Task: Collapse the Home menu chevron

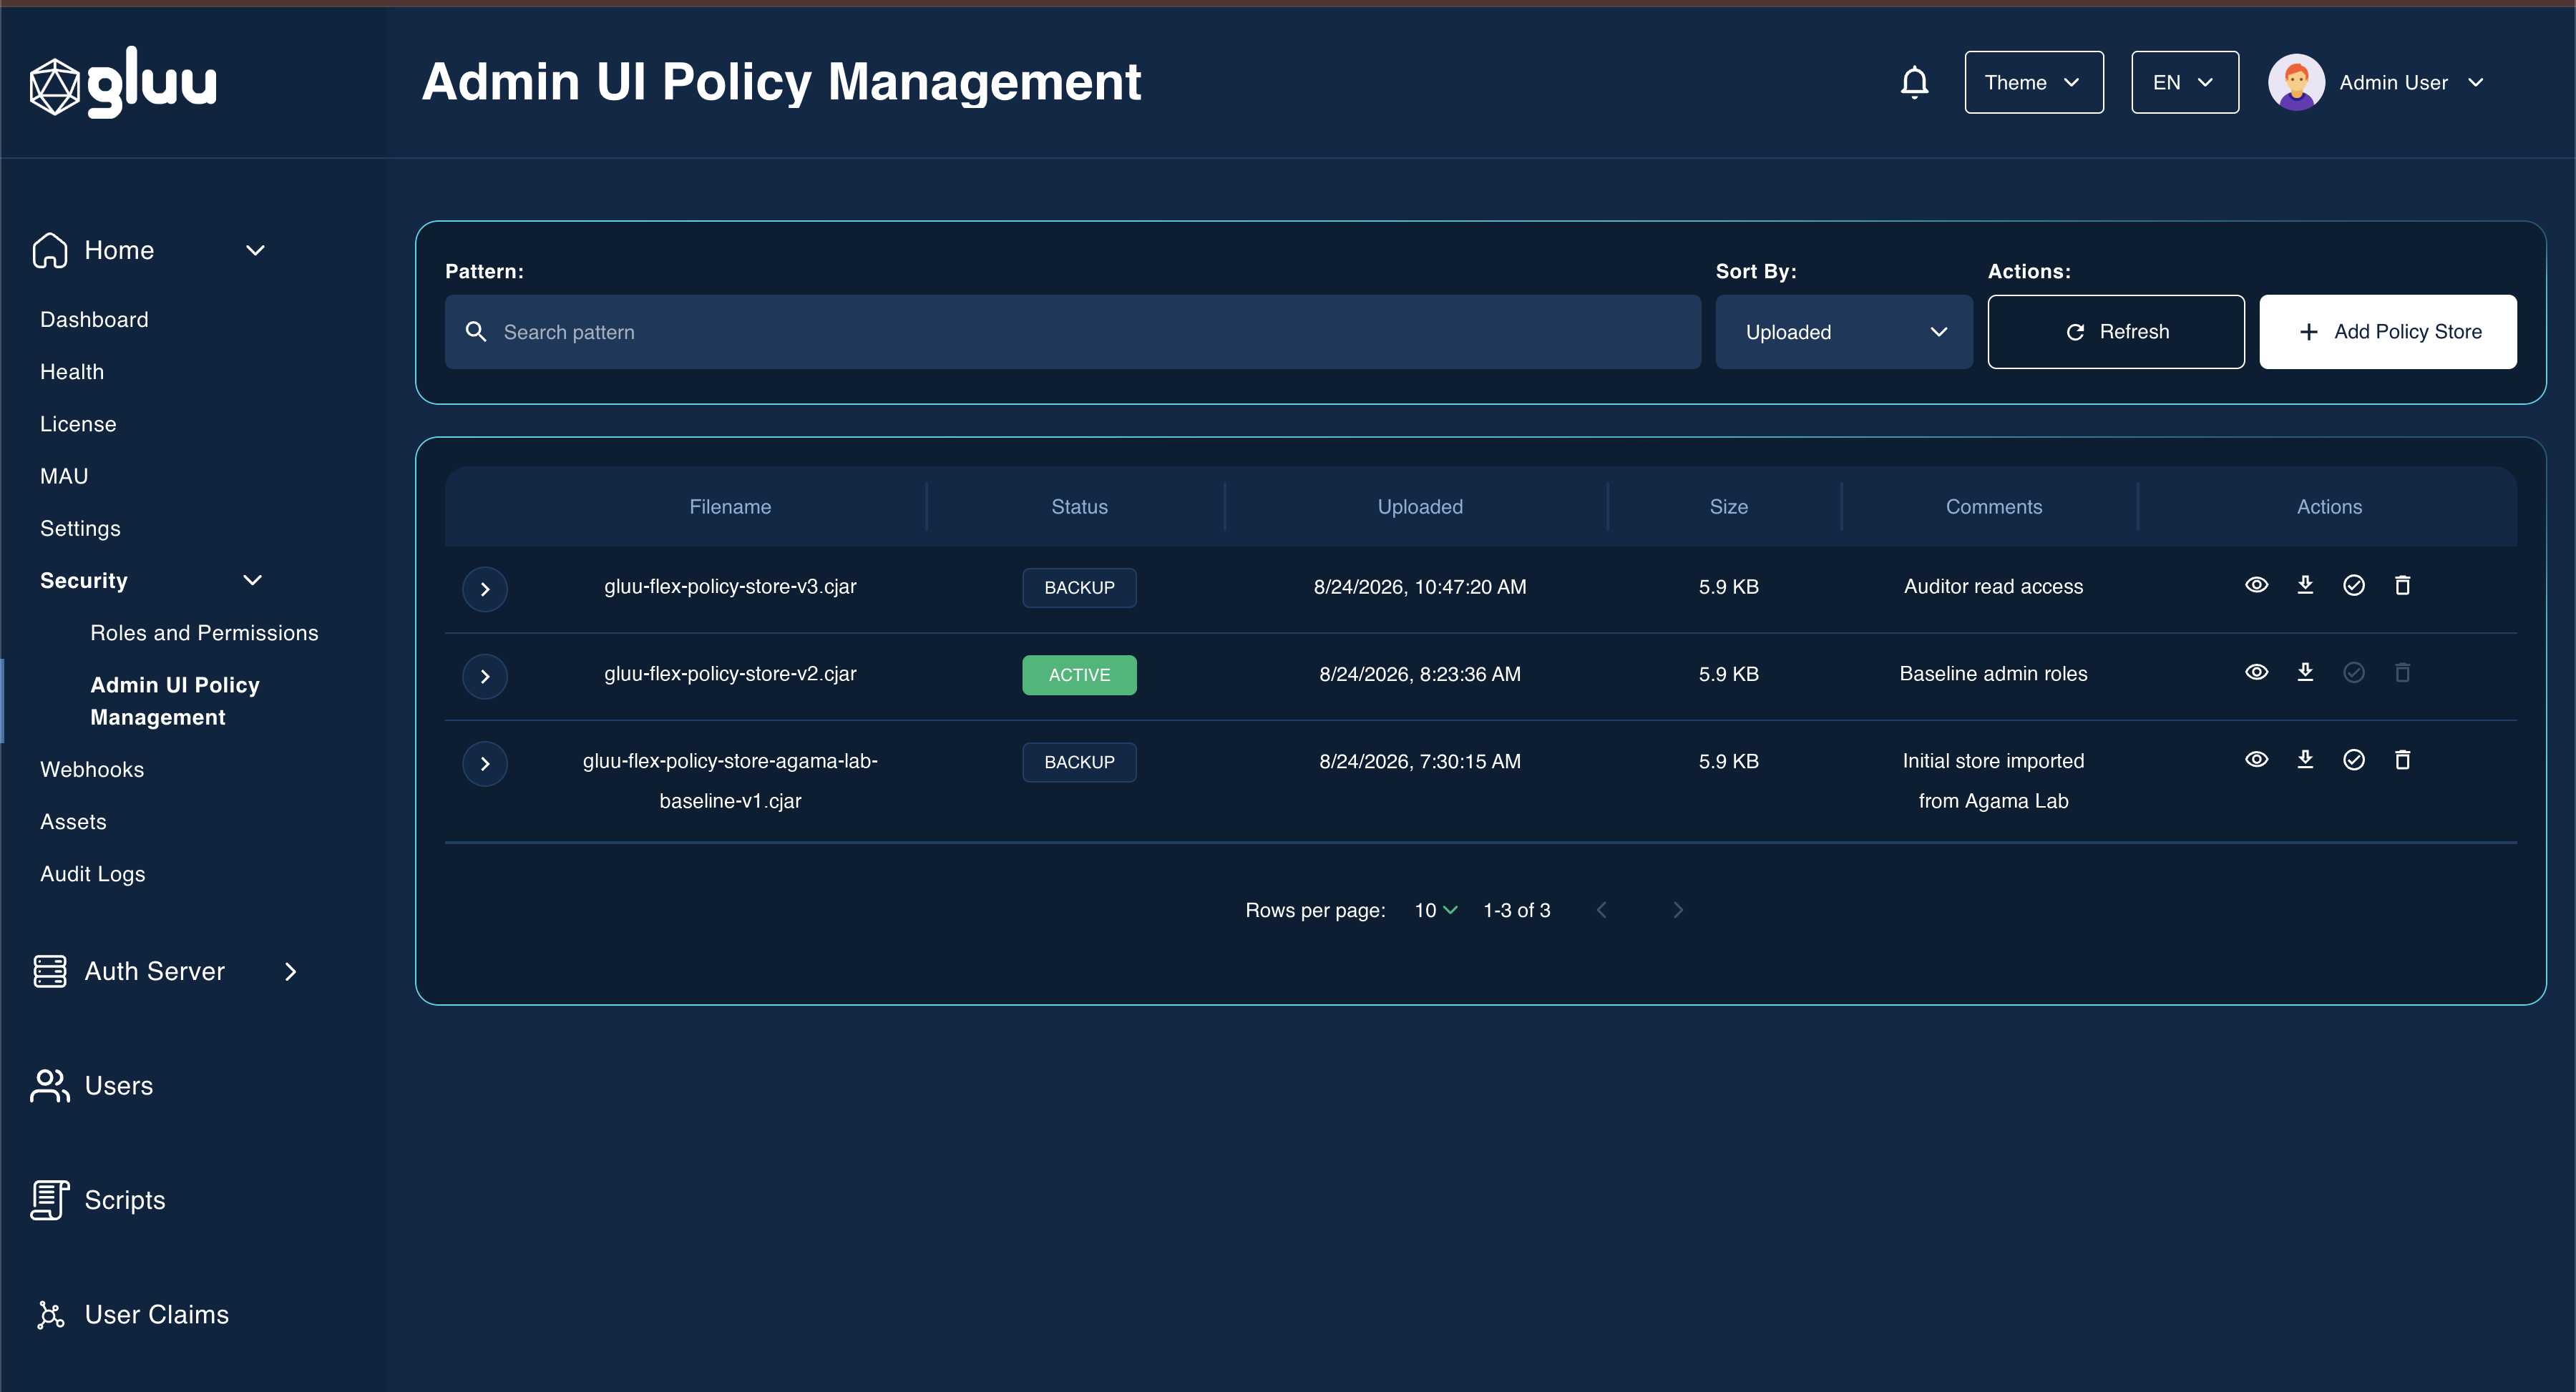Action: (255, 250)
